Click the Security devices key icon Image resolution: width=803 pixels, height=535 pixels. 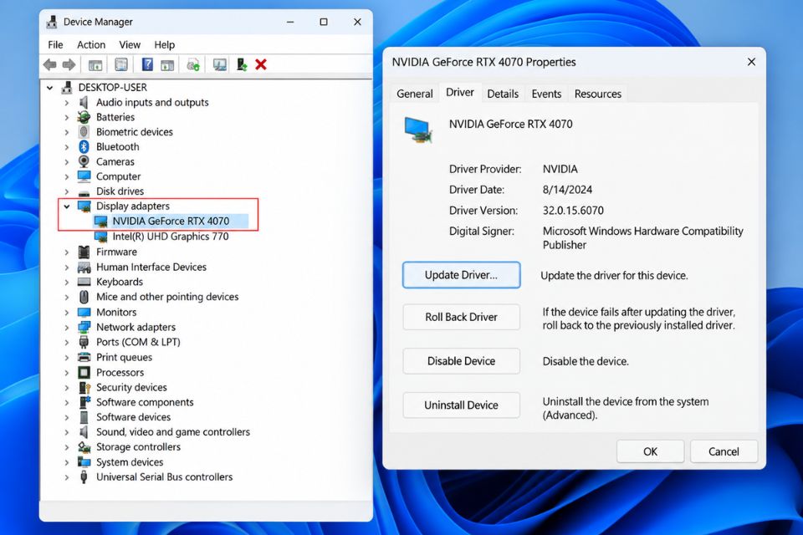point(84,387)
